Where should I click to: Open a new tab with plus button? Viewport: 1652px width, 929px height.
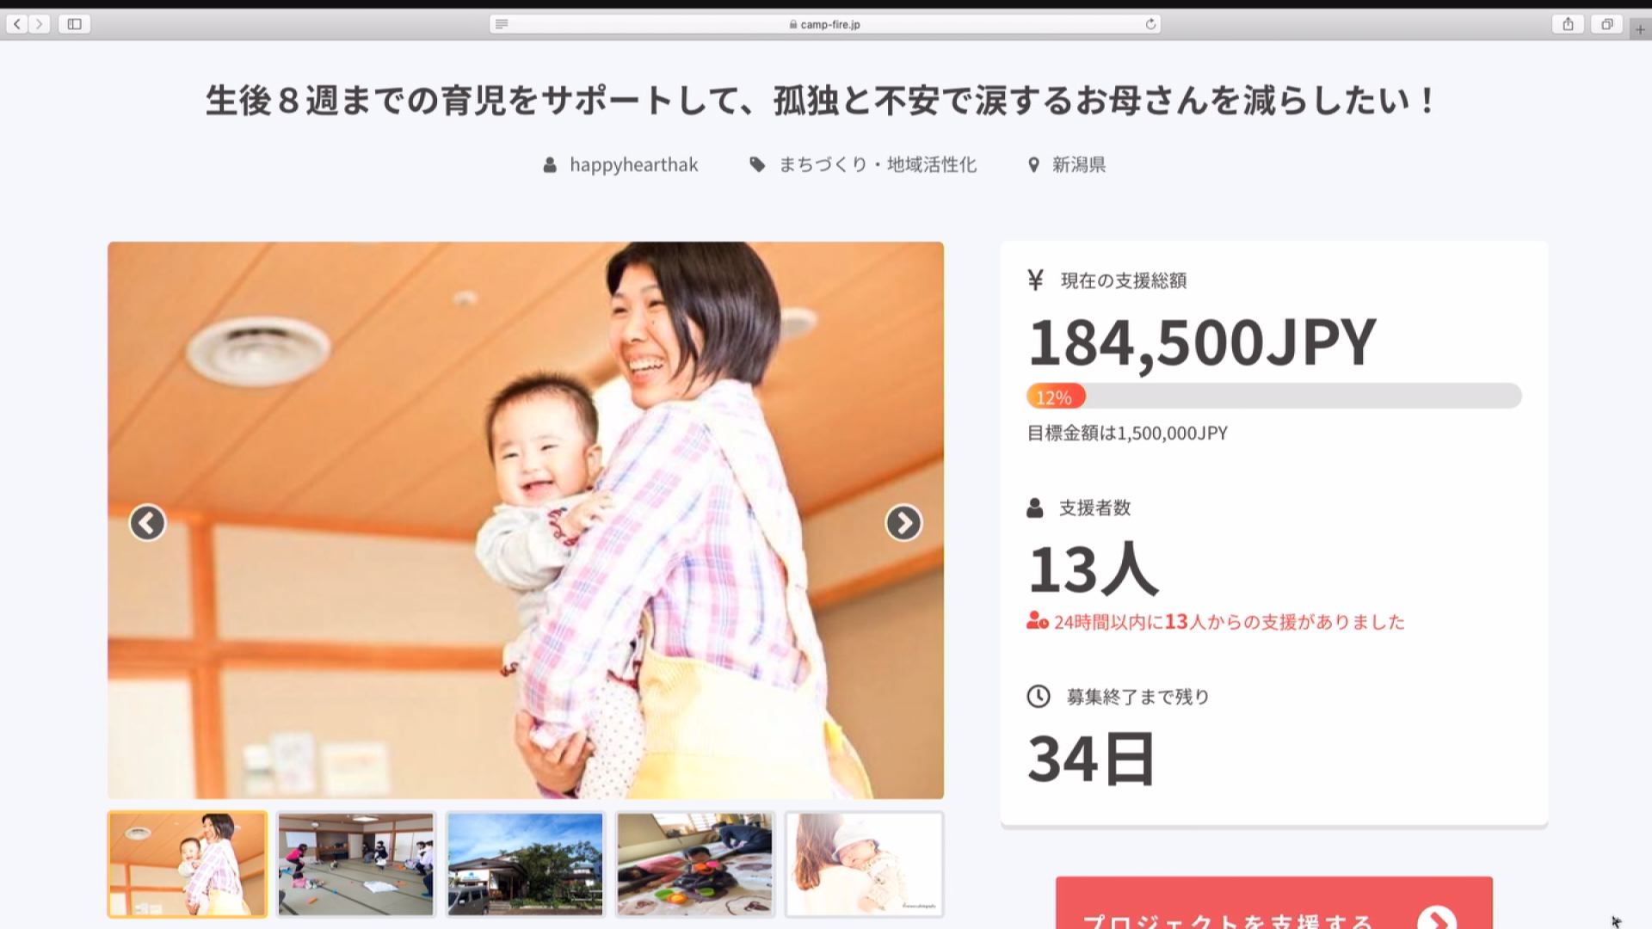1640,28
